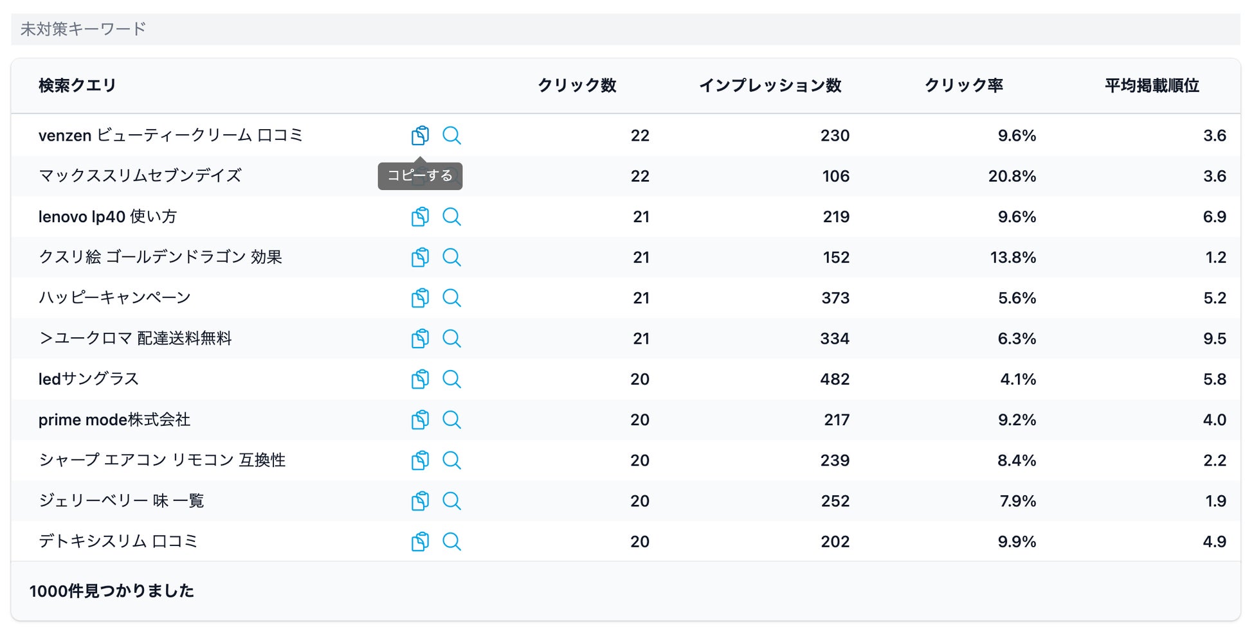This screenshot has height=634, width=1254.
Task: Select the 'マックススリムセブンデイズ' query row text
Action: [x=140, y=176]
